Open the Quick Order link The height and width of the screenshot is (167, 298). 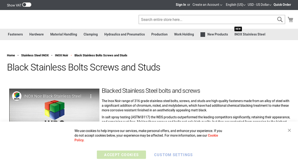[282, 5]
